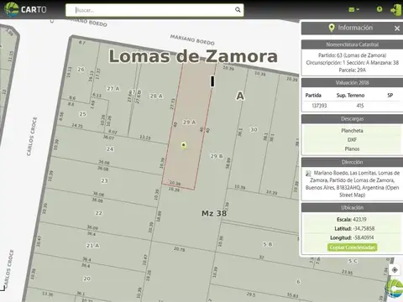Screen dimensions: 403x302
Task: Open the Planos download link
Action: (352, 148)
